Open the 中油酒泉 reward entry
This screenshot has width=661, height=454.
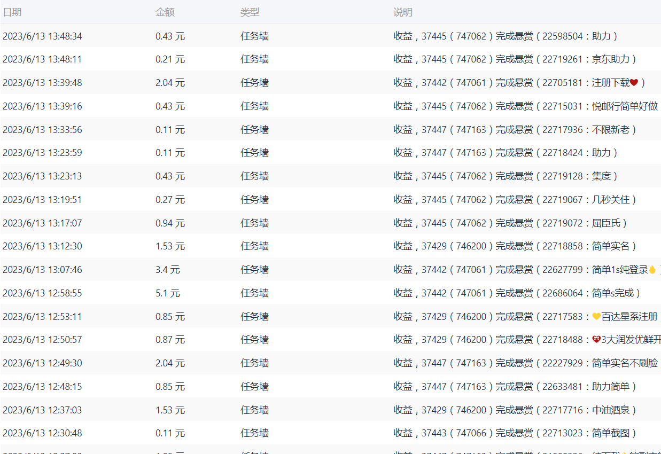515,410
